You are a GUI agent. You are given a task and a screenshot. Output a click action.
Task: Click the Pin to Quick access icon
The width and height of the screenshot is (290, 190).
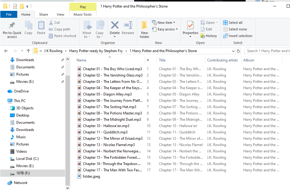tap(12, 30)
